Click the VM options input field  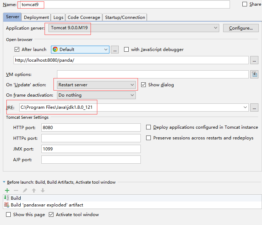tap(153, 75)
